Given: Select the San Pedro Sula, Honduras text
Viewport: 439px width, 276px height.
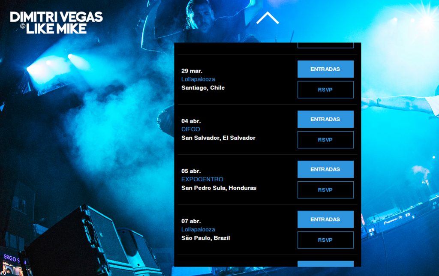Looking at the screenshot, I should pos(219,188).
